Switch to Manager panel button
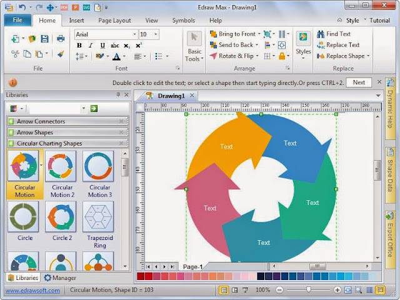Image resolution: width=400 pixels, height=300 pixels. (60, 277)
